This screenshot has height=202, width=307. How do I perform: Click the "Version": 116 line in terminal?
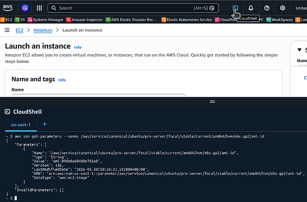point(48,165)
